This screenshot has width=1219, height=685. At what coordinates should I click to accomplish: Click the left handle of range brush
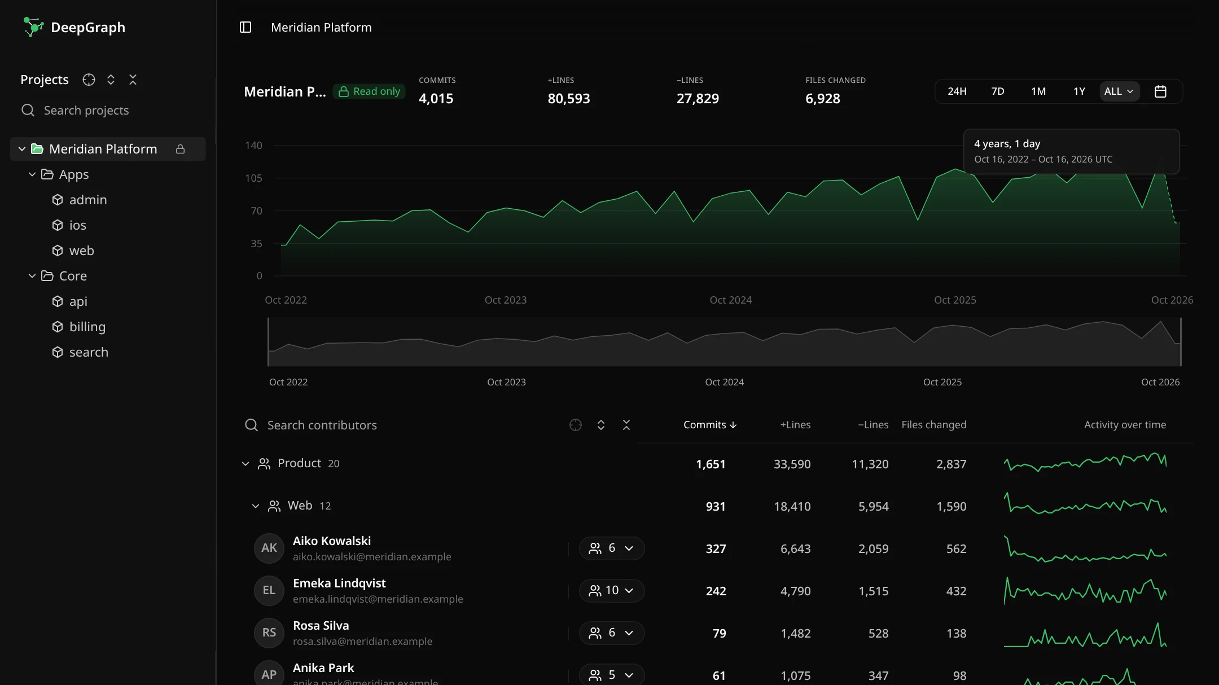click(x=268, y=342)
